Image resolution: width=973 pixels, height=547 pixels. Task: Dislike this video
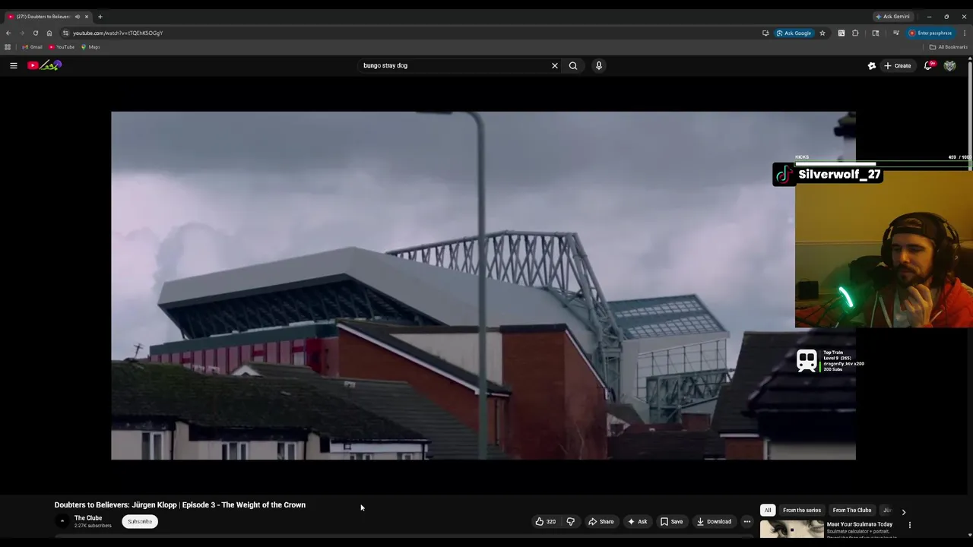pyautogui.click(x=570, y=521)
